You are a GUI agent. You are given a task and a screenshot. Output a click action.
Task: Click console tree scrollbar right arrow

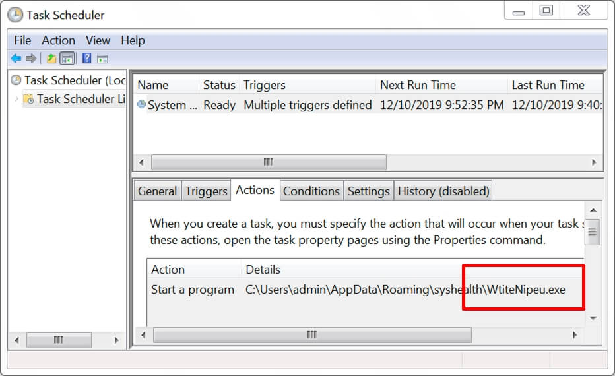[117, 340]
